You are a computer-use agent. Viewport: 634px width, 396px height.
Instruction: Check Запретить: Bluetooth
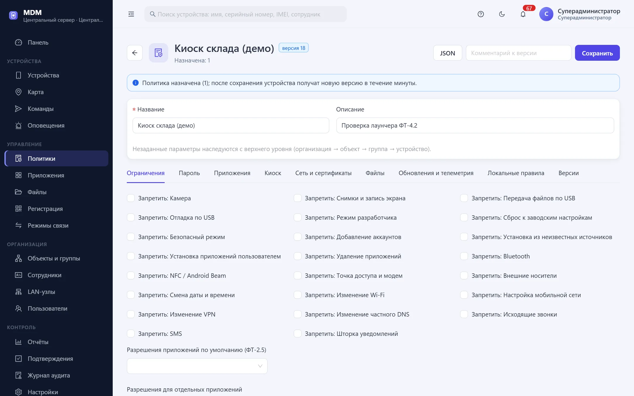coord(464,256)
